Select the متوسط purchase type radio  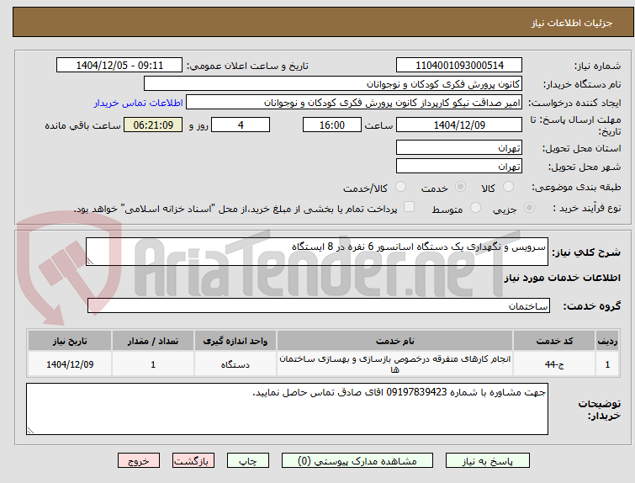[475, 208]
